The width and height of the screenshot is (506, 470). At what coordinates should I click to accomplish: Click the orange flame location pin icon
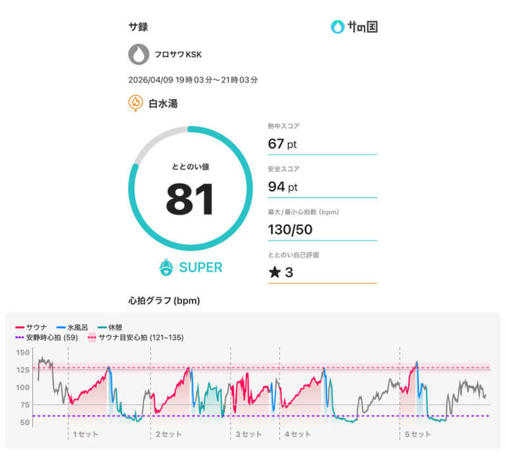coord(135,103)
